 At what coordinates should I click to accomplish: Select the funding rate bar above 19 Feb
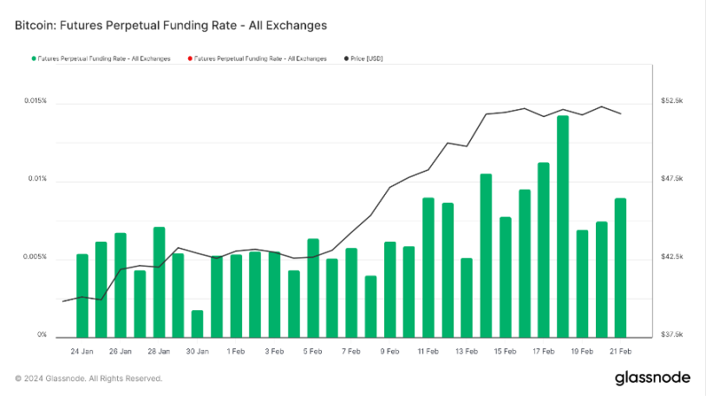tap(582, 284)
